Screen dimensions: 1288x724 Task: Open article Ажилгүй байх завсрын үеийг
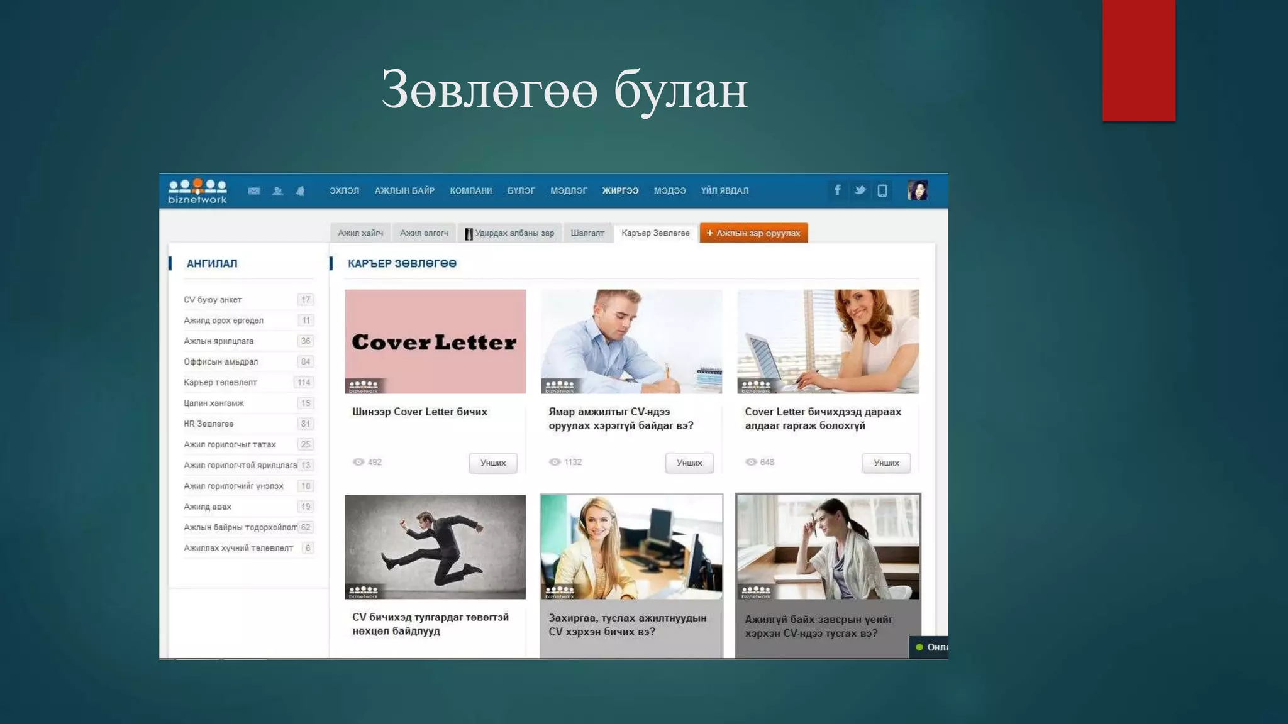pyautogui.click(x=818, y=627)
